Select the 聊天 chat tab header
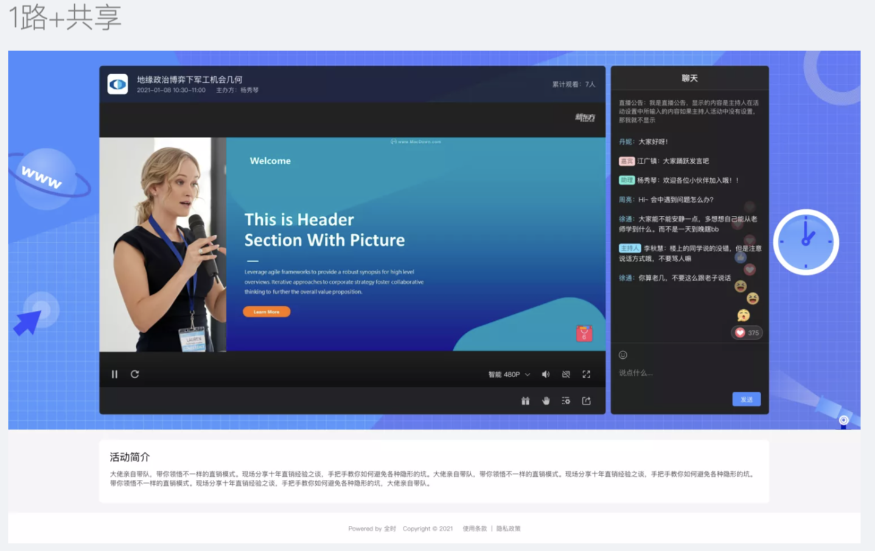The image size is (875, 551). pos(689,78)
